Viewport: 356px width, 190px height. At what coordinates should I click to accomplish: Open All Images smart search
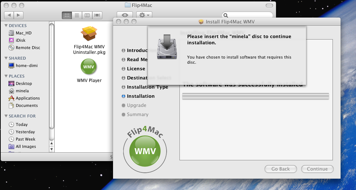[26, 146]
